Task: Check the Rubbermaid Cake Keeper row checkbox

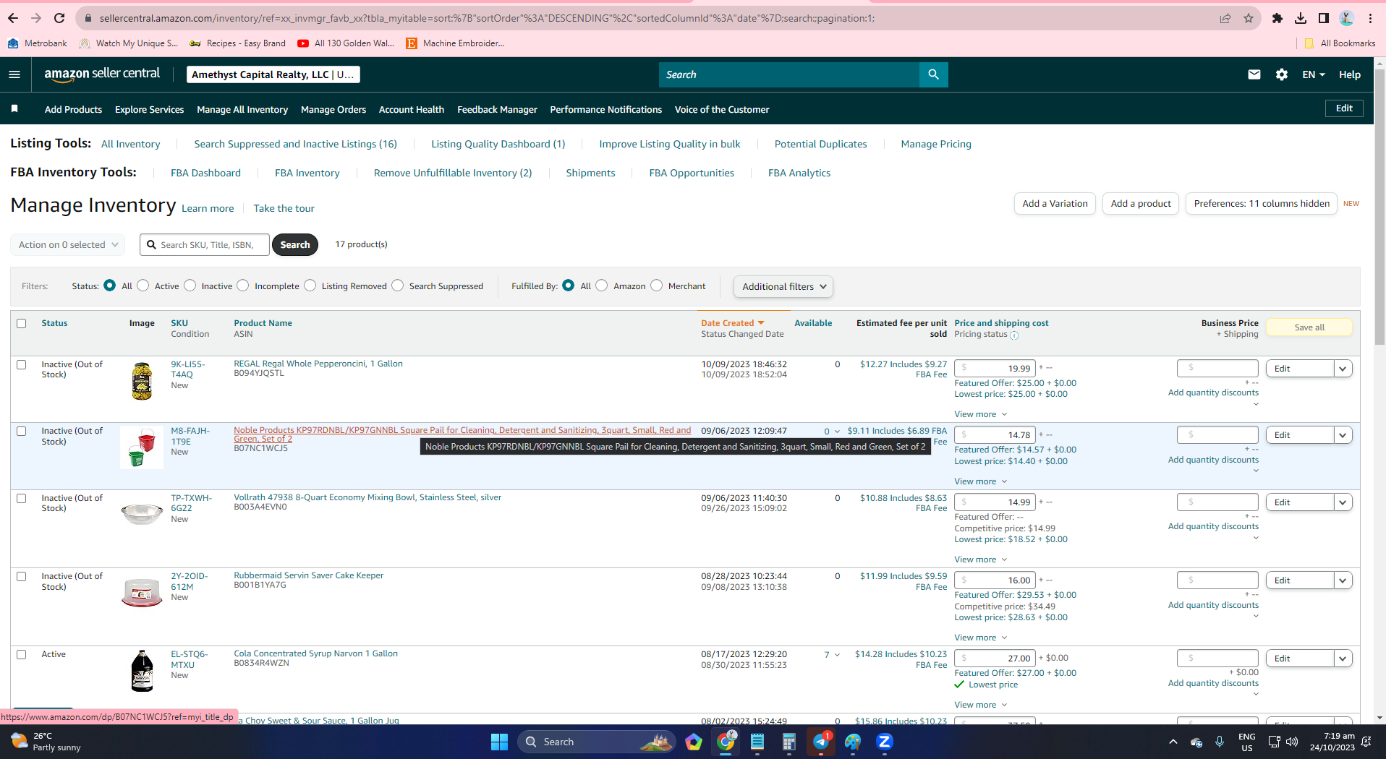Action: point(22,576)
